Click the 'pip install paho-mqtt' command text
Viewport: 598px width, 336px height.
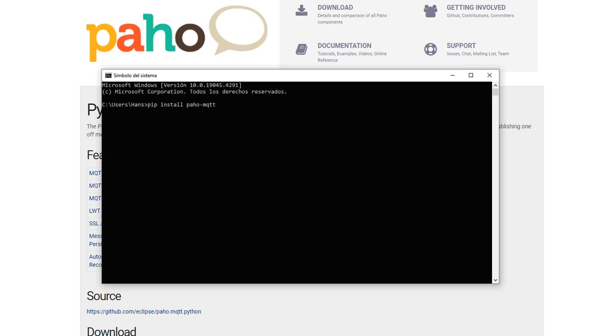(x=181, y=105)
